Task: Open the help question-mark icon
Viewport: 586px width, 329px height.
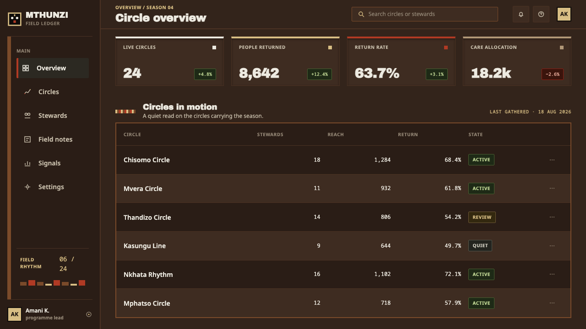Action: [x=541, y=14]
